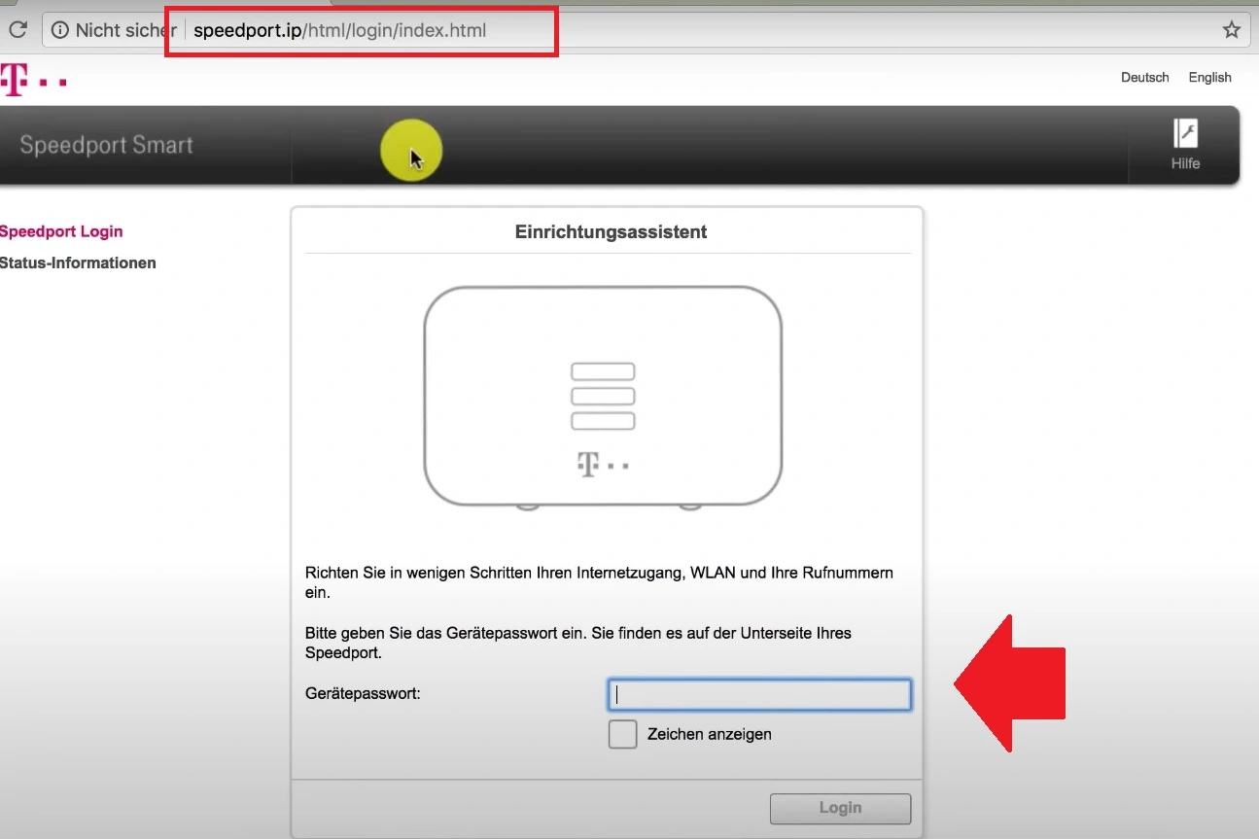
Task: Click the Einrichtungsassistent heading
Action: click(x=611, y=232)
